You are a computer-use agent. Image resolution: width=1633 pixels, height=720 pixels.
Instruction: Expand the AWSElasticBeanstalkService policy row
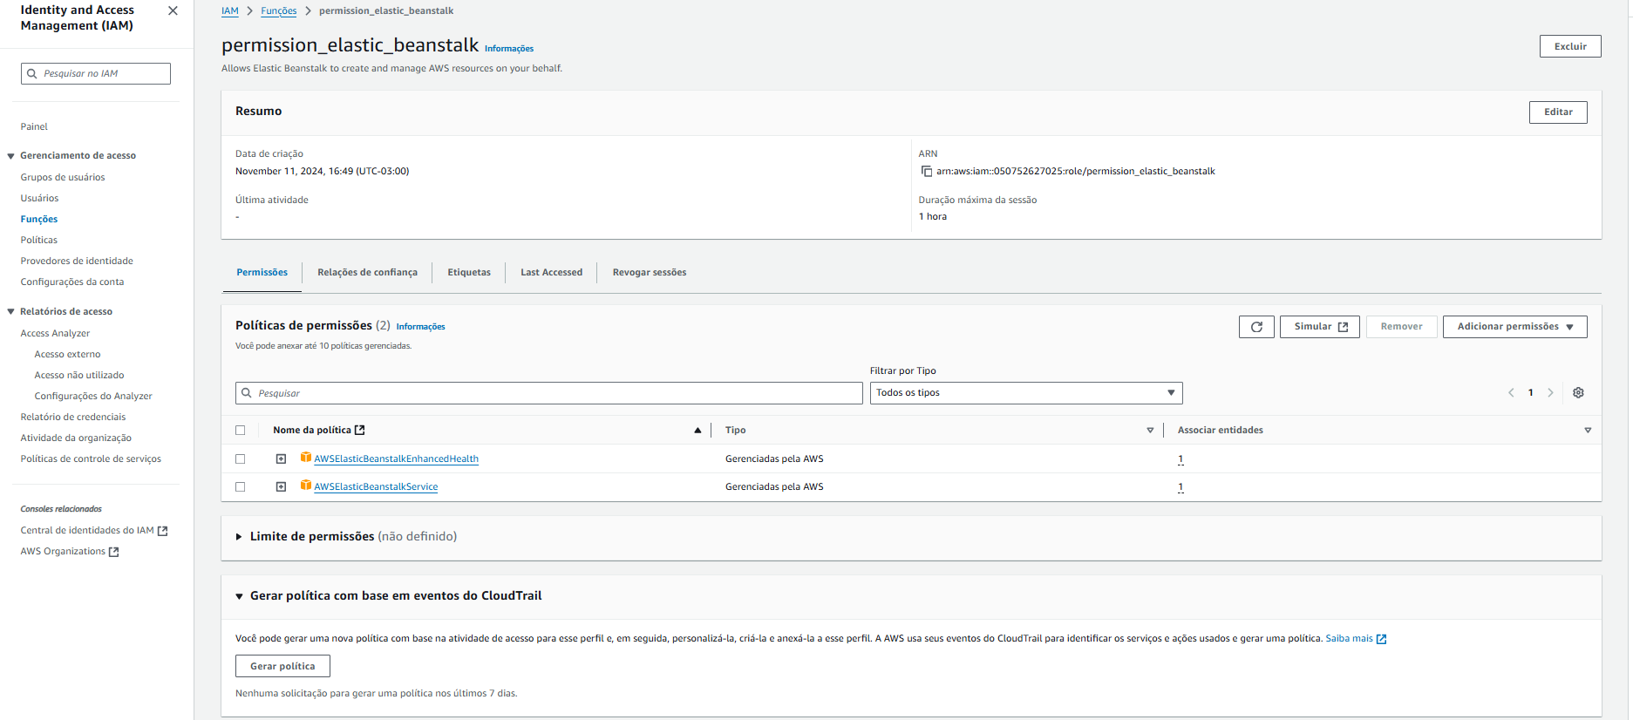(x=281, y=486)
